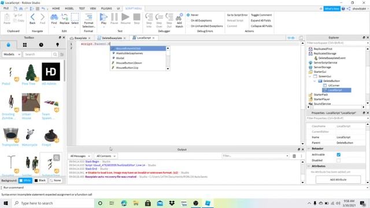The width and height of the screenshot is (370, 208).
Task: Click the share icon near username
Action: (349, 9)
